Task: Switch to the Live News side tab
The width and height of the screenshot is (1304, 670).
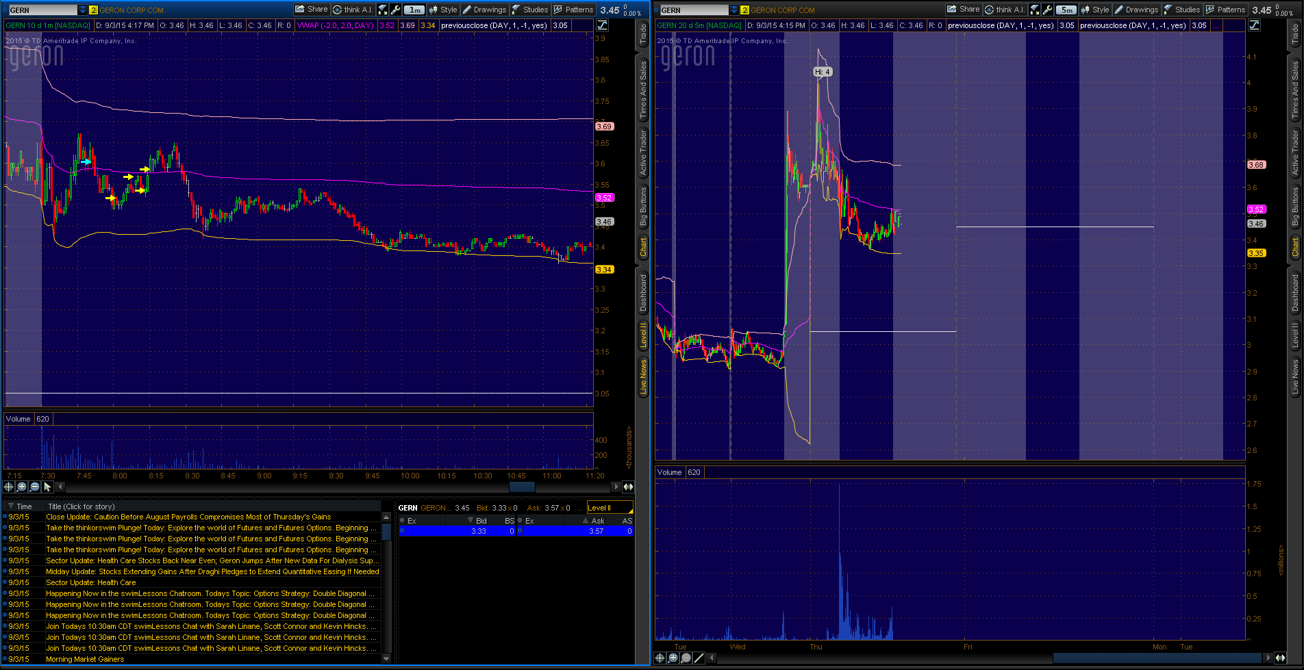Action: point(643,377)
